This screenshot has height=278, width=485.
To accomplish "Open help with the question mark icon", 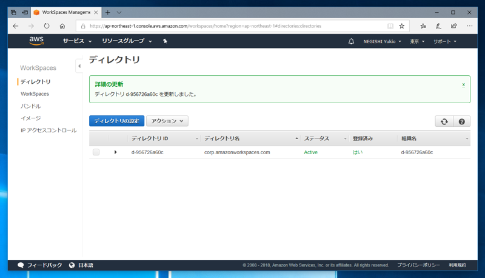I will 462,121.
